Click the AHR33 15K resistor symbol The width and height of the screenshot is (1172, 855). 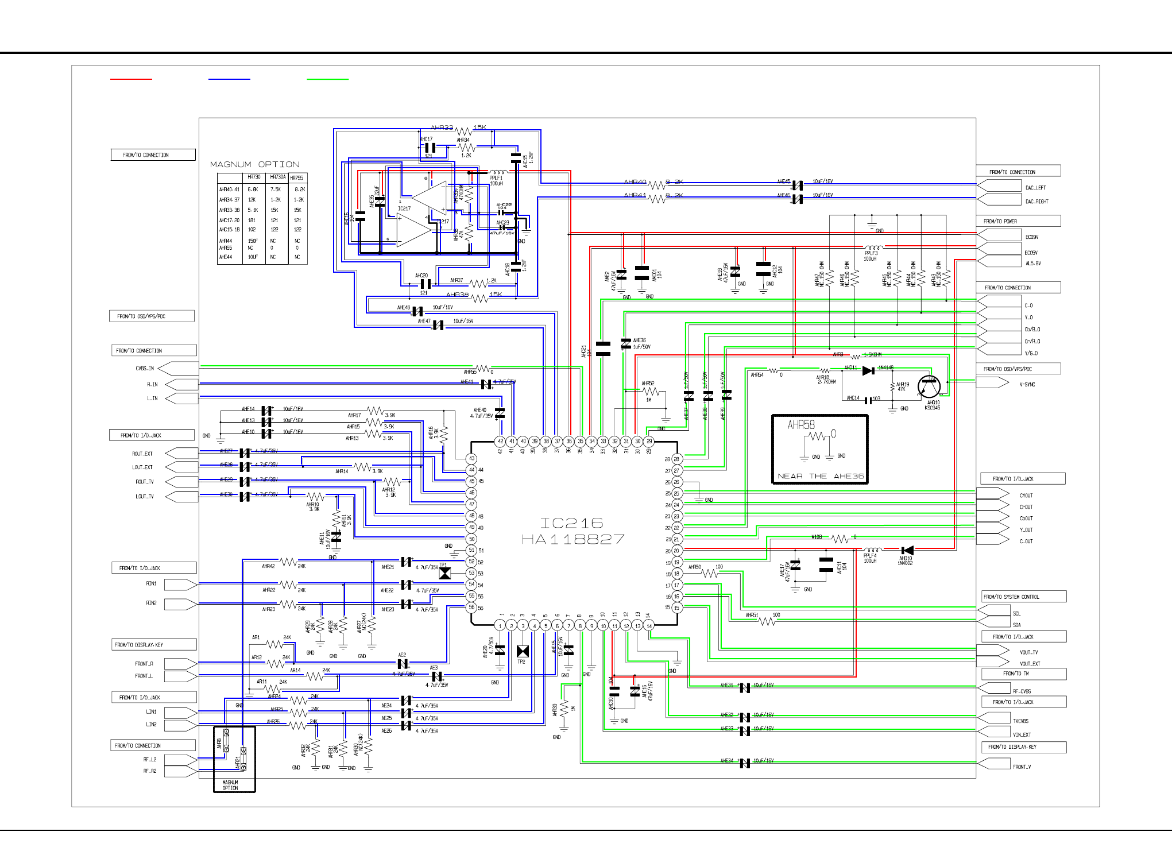463,131
